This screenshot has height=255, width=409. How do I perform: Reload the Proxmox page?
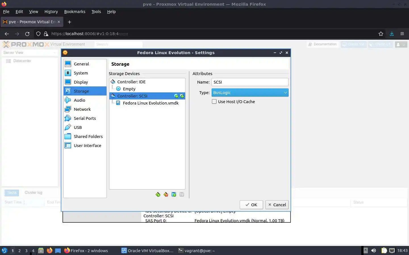click(27, 34)
